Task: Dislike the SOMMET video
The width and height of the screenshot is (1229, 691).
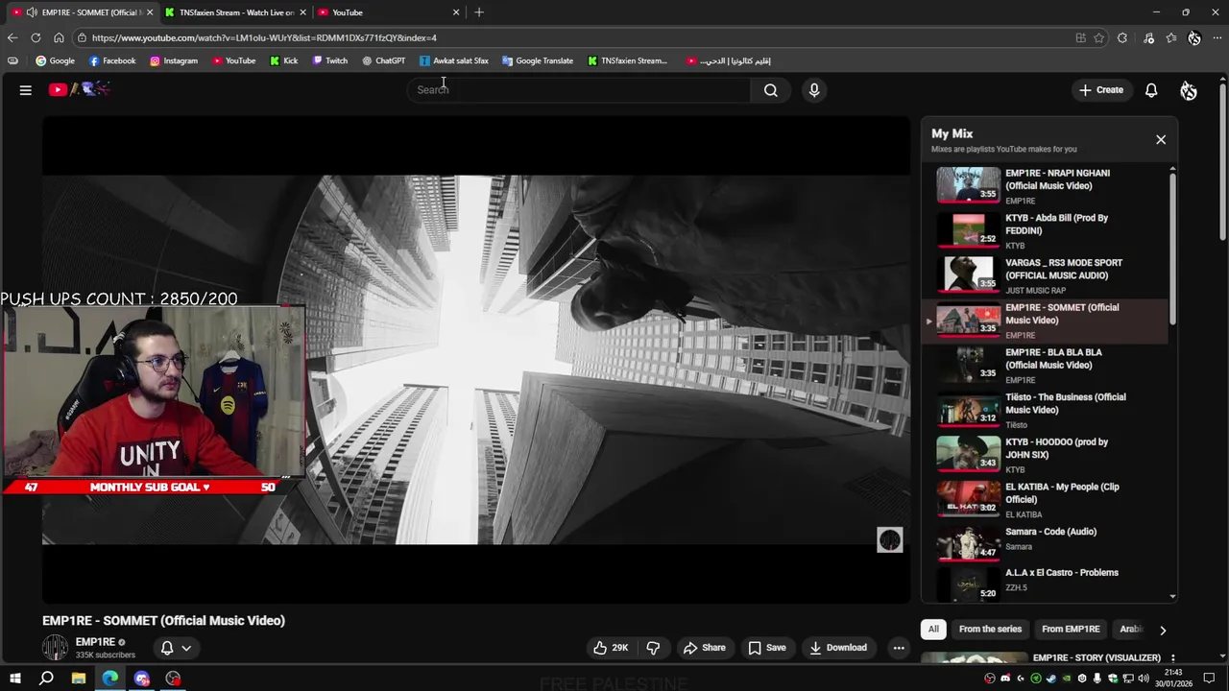Action: click(x=653, y=648)
